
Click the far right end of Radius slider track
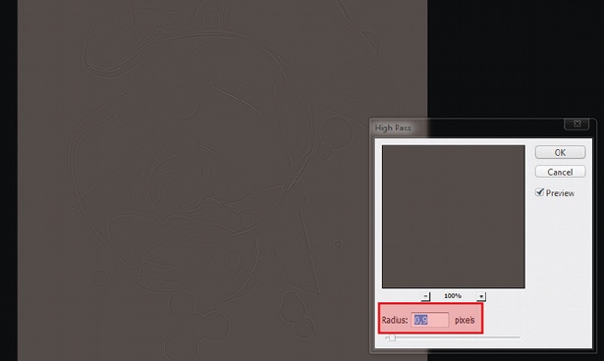point(519,337)
